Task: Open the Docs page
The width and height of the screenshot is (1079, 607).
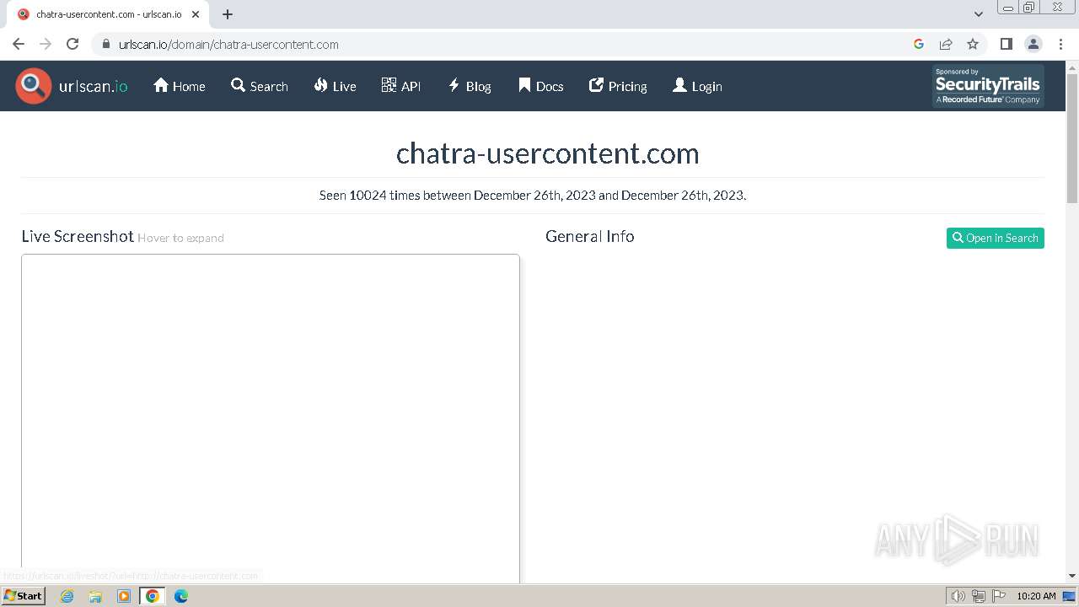Action: [540, 86]
